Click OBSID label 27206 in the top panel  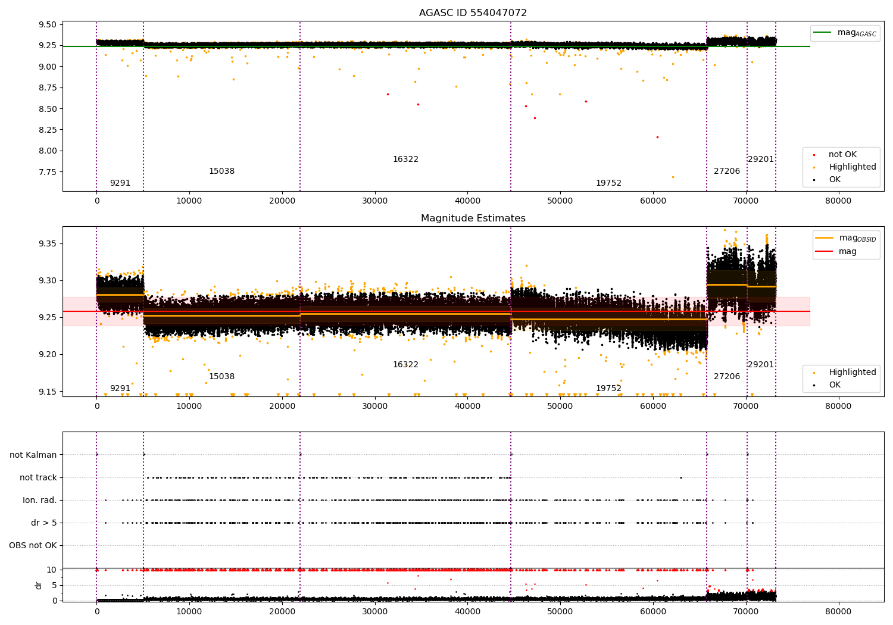point(727,171)
